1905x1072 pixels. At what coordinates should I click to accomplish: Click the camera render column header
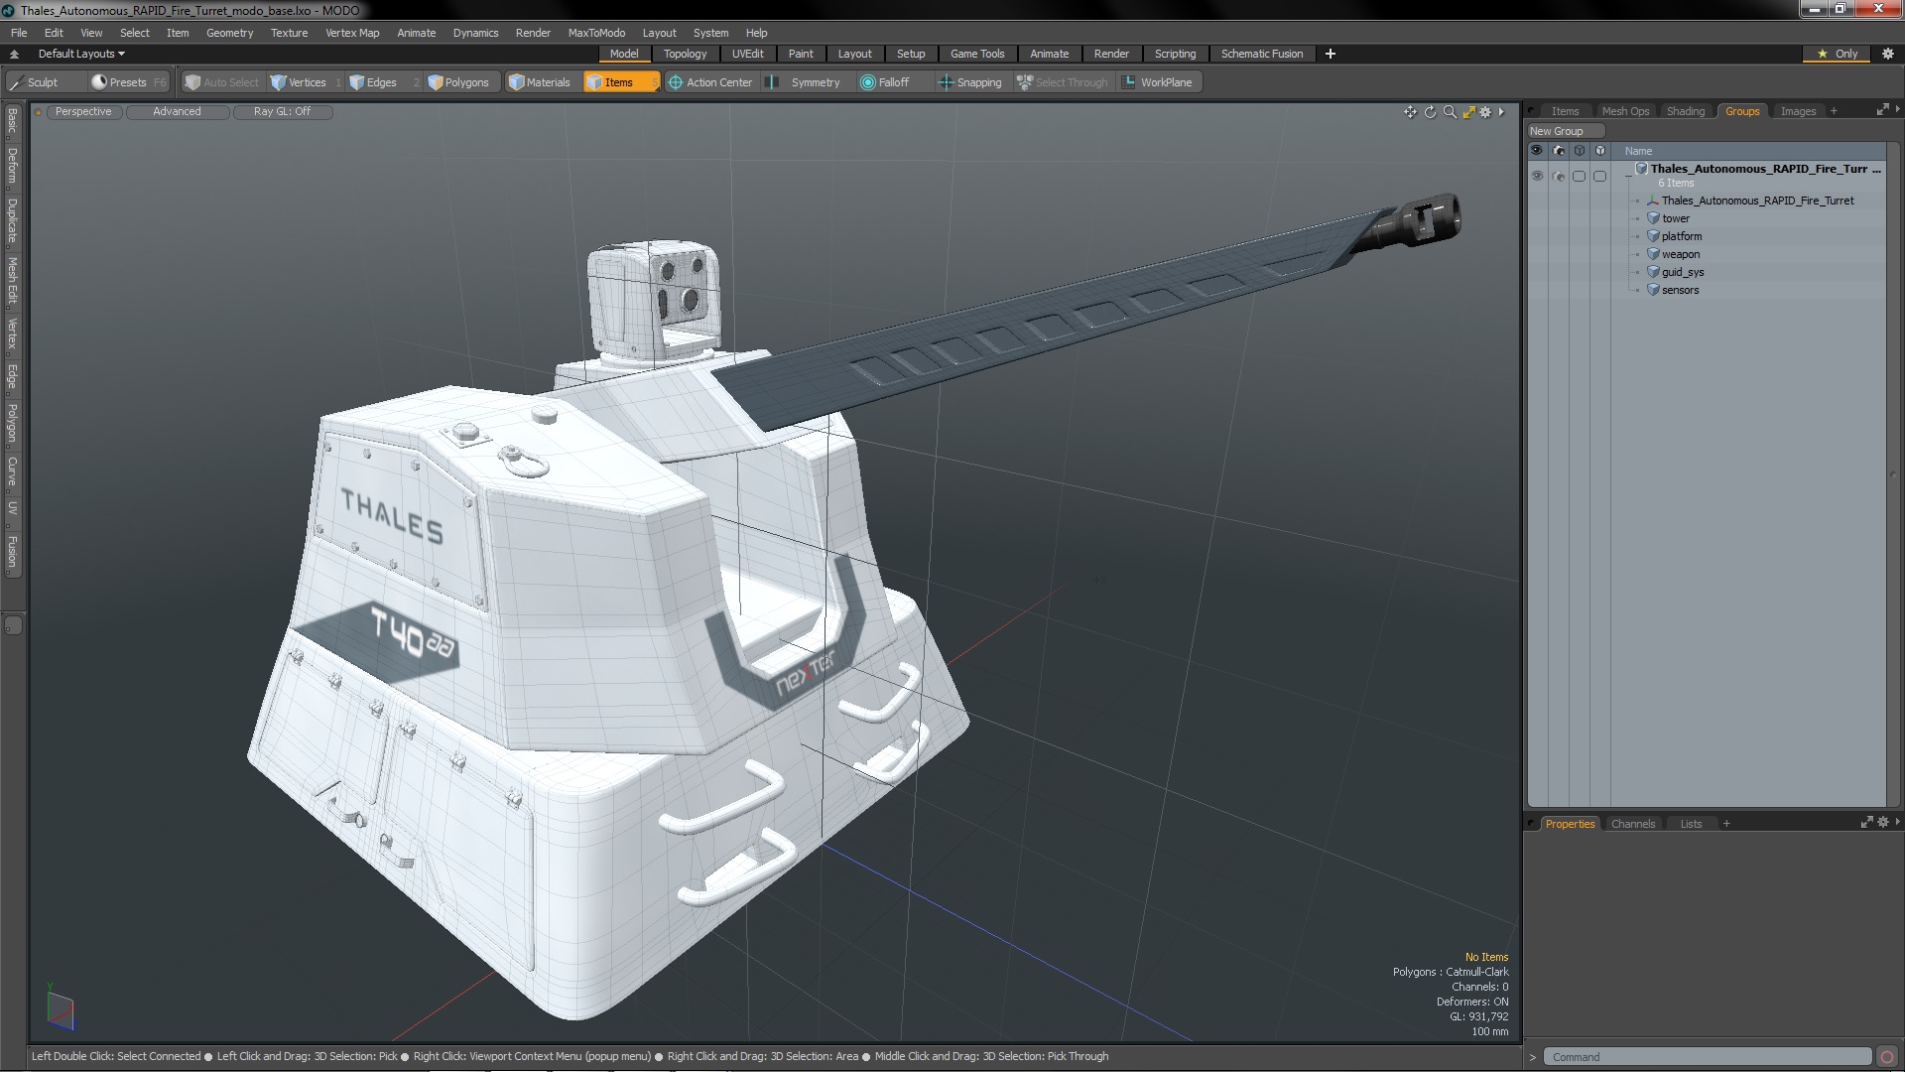click(1558, 151)
